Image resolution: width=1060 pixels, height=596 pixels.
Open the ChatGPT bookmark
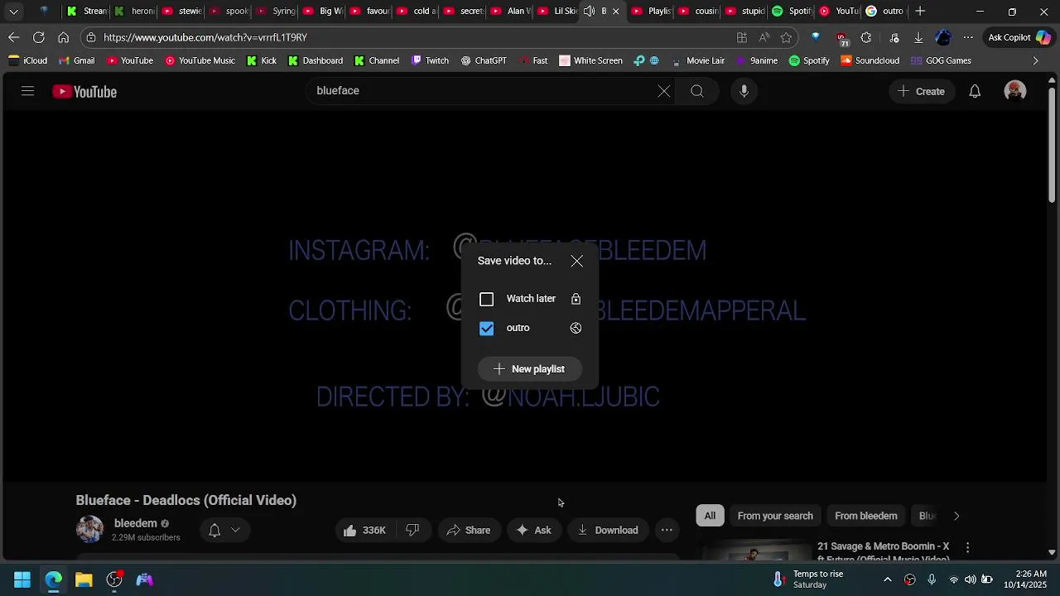coord(484,60)
